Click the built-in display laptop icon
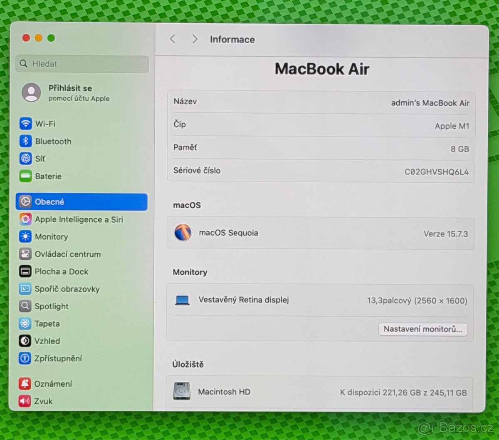499x440 pixels. pyautogui.click(x=182, y=300)
